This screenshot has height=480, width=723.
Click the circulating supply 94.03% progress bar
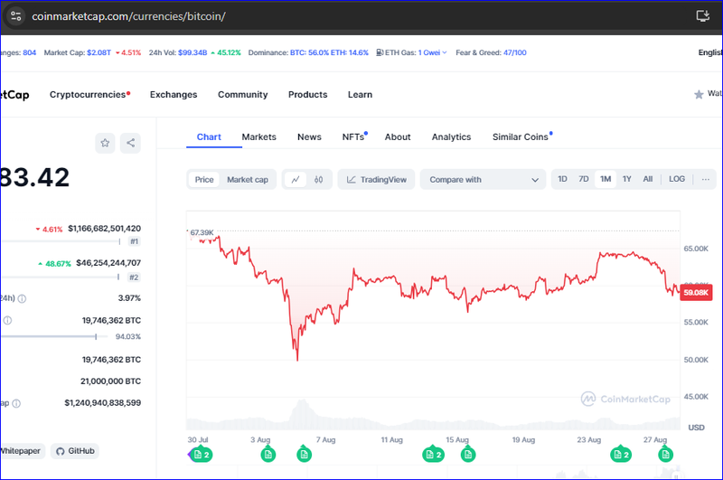[54, 336]
